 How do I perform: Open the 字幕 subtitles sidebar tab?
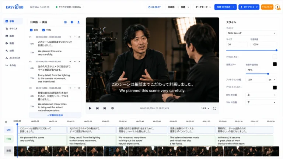tap(13, 21)
